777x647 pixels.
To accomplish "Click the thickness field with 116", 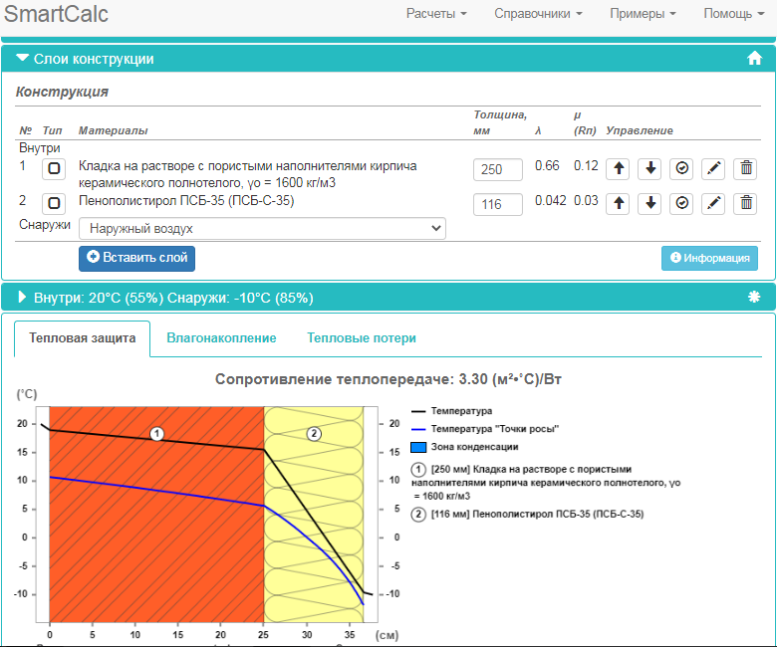I will 497,204.
